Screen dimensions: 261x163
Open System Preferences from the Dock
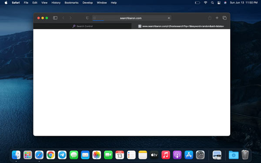(200, 155)
